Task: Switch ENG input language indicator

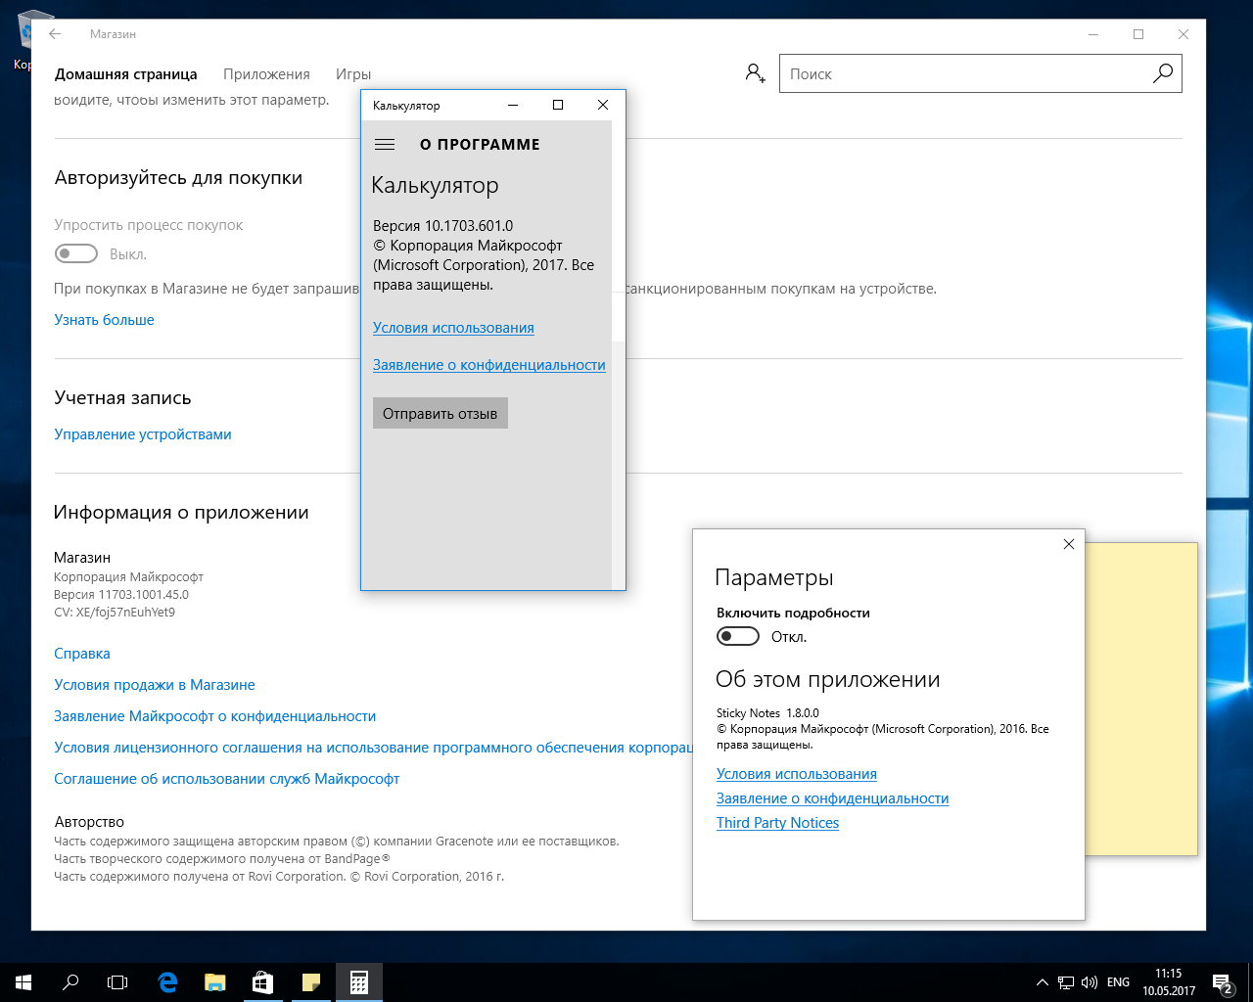Action: (x=1118, y=982)
